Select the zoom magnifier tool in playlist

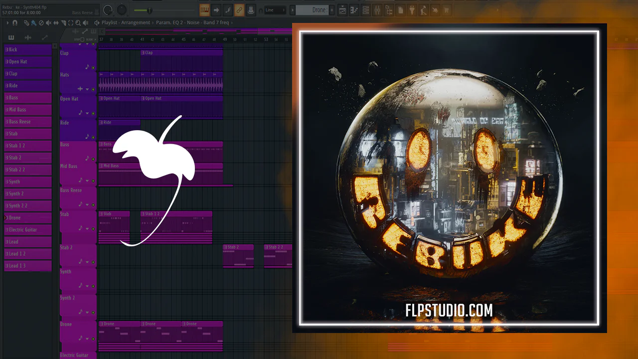click(x=78, y=23)
